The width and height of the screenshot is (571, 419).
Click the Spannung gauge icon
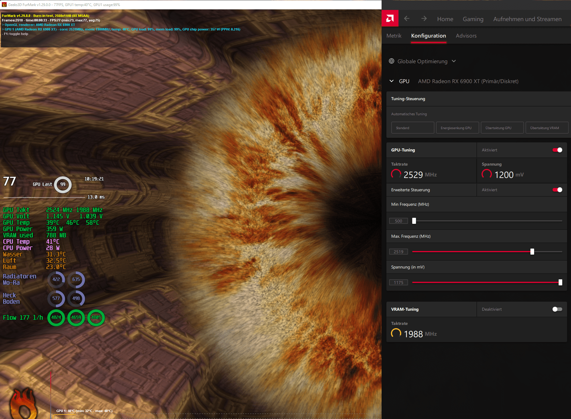pos(487,174)
